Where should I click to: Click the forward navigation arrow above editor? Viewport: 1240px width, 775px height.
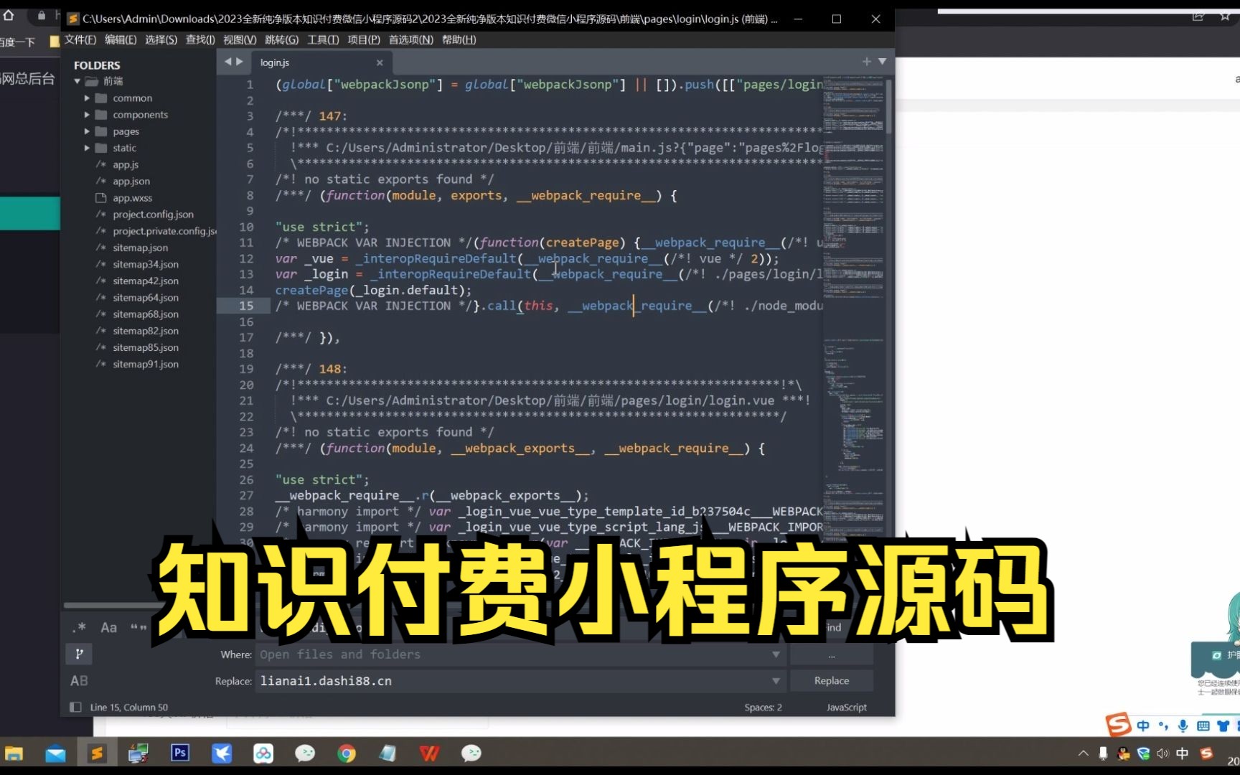pyautogui.click(x=240, y=62)
